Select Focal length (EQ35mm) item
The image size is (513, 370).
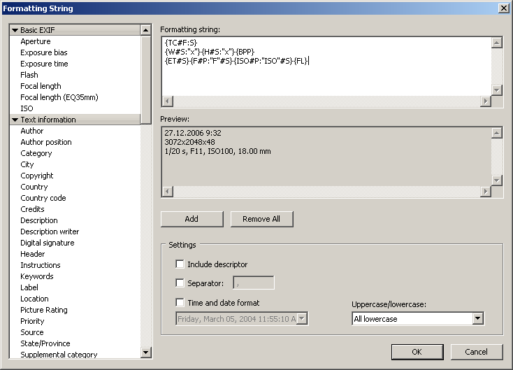pos(59,97)
